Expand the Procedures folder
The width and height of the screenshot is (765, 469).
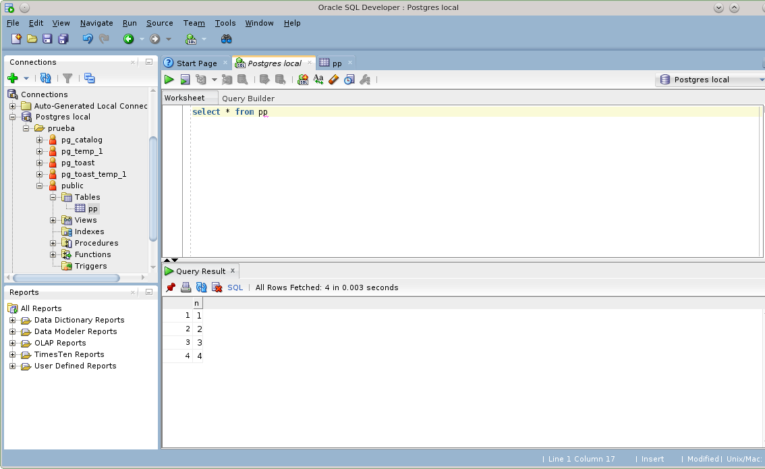(53, 243)
